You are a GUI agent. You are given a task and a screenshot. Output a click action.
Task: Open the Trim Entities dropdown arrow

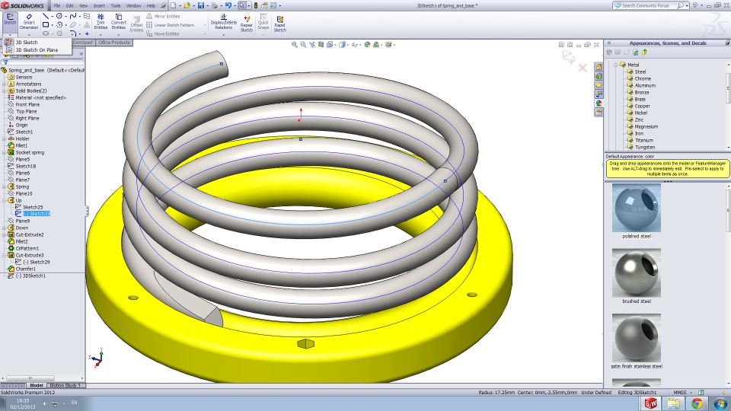(x=101, y=34)
